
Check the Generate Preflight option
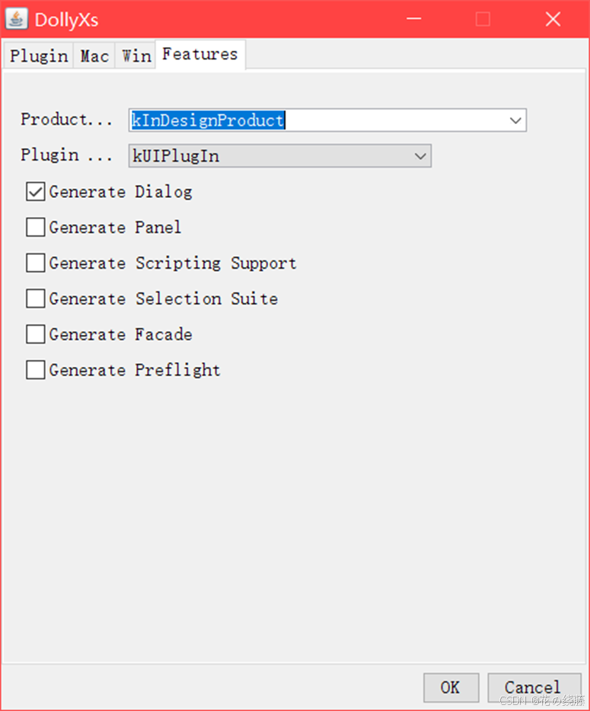[35, 370]
